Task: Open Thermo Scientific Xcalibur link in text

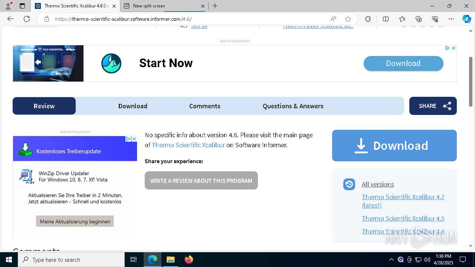Action: point(188,145)
